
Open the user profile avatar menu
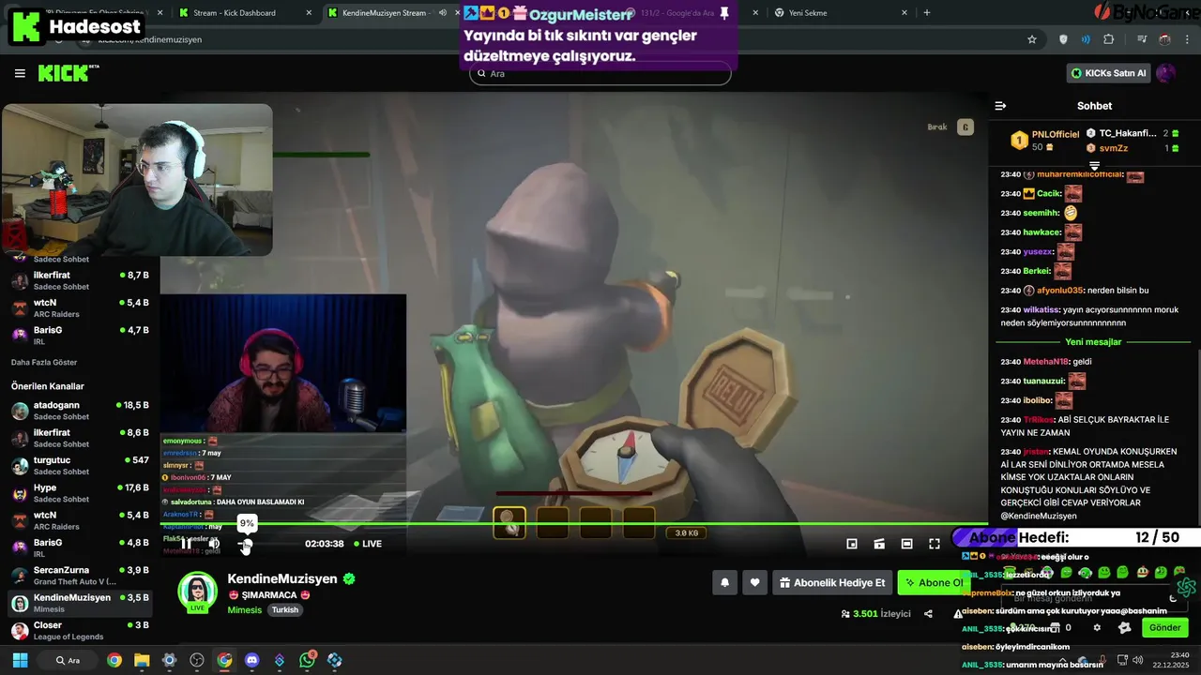[1166, 73]
